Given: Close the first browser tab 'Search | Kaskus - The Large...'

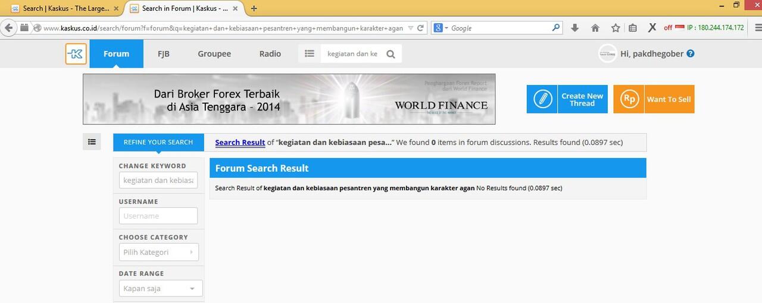Looking at the screenshot, I should click(117, 8).
